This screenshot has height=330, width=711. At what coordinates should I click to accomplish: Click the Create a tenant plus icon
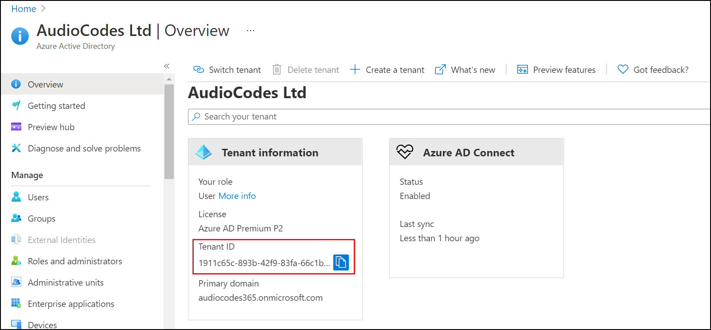click(355, 70)
